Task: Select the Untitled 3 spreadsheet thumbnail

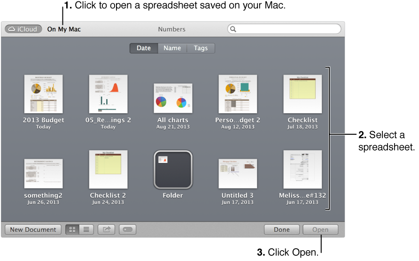Action: point(238,174)
